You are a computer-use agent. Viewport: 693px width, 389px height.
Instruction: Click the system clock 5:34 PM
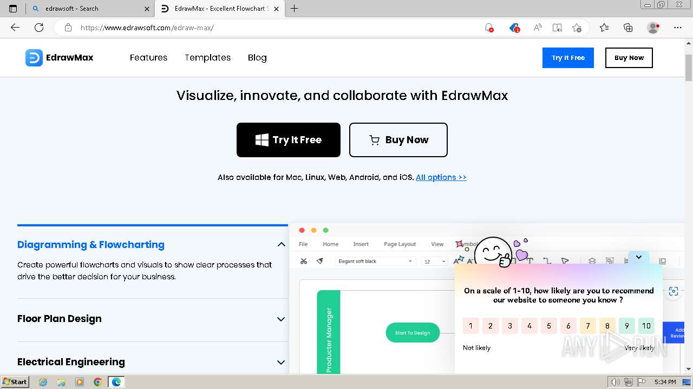click(665, 382)
